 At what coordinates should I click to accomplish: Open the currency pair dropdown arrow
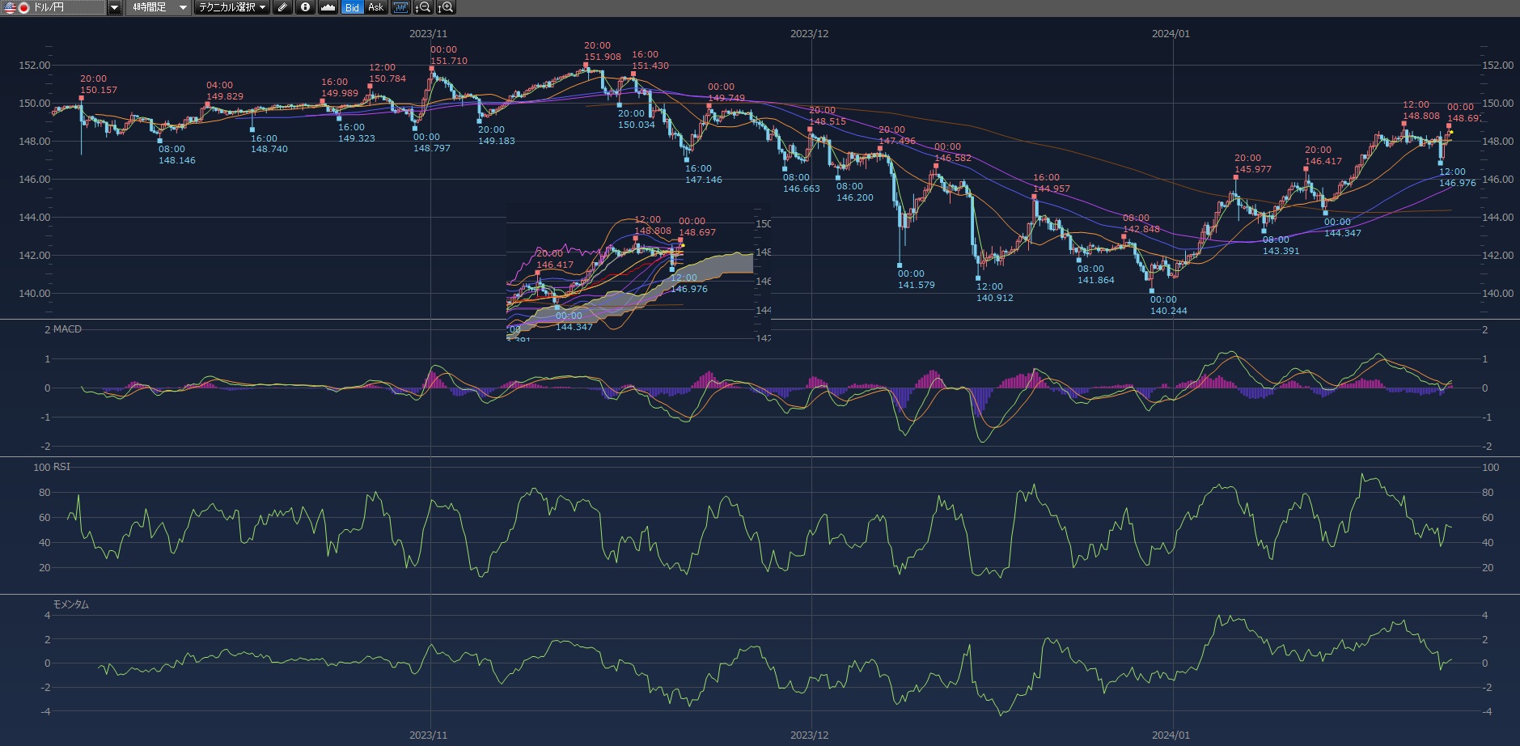115,7
